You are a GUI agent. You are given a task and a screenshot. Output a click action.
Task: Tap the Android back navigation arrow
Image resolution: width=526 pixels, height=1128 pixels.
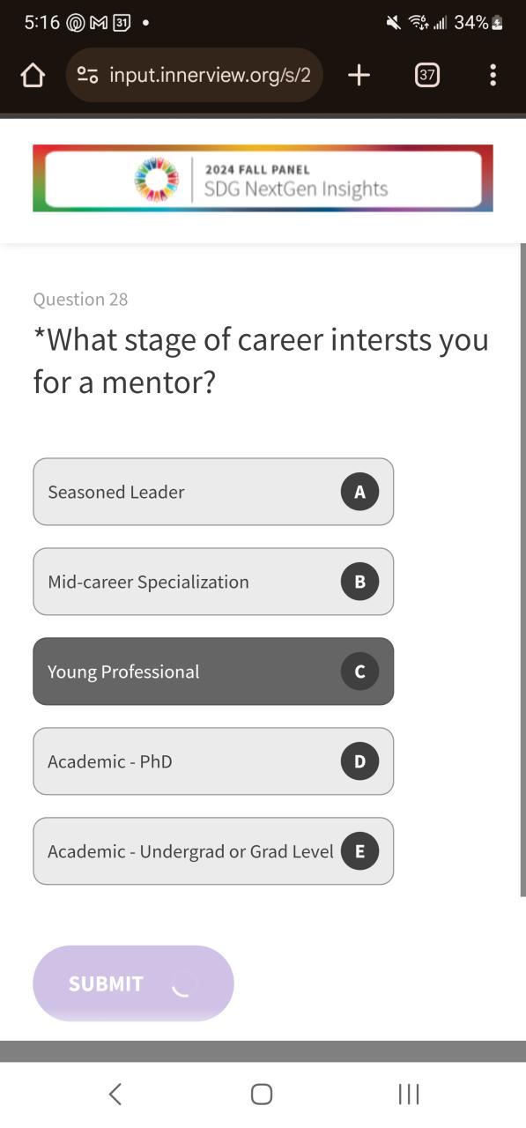(115, 1094)
